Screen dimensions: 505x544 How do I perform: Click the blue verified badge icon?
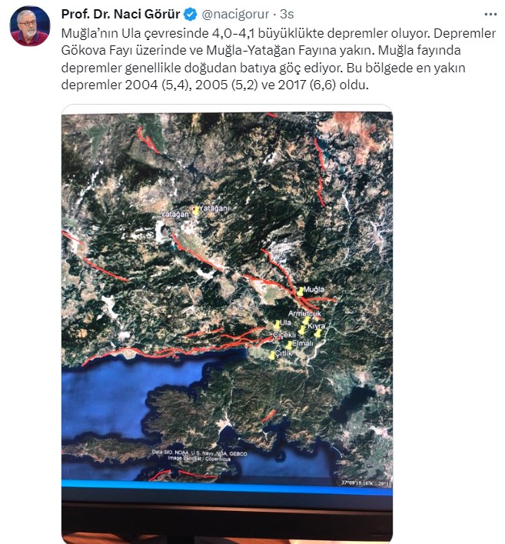click(x=191, y=14)
